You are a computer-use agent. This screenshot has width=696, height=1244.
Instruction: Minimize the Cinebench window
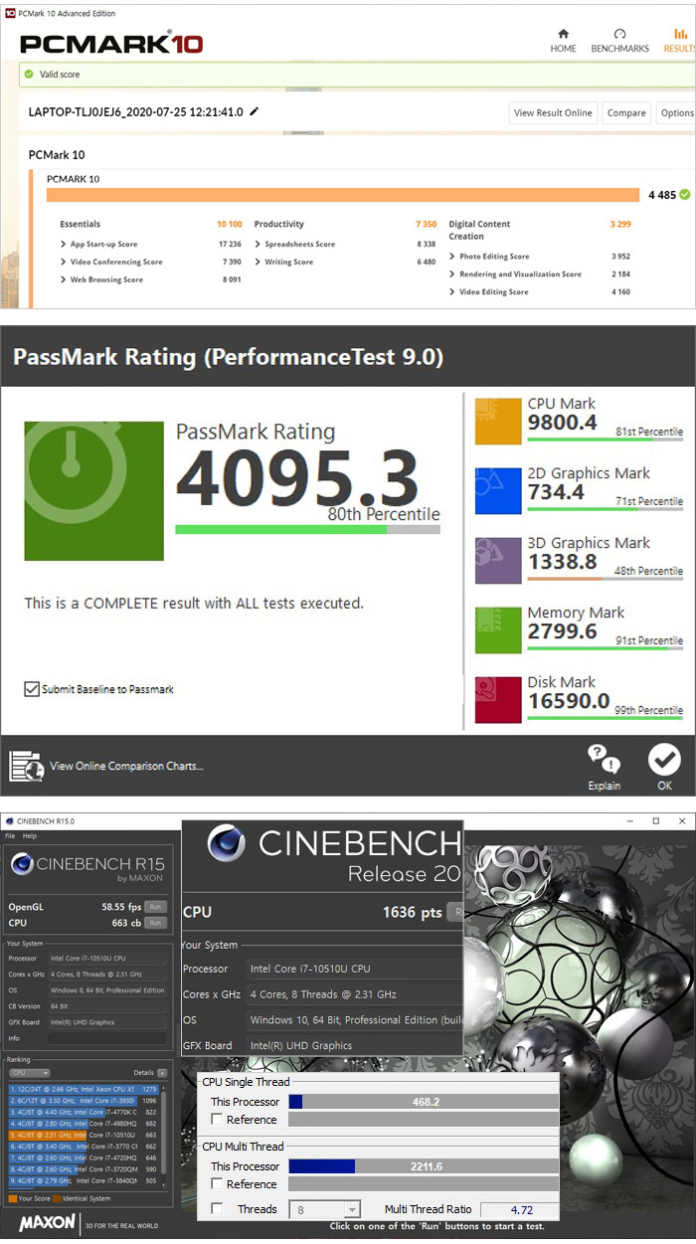pyautogui.click(x=629, y=821)
